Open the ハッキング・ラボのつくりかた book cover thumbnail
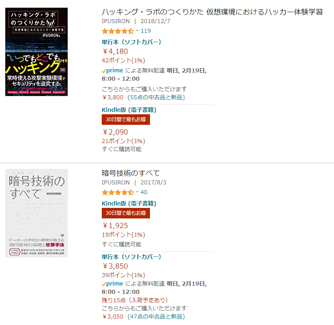334x325 pixels. (x=36, y=52)
